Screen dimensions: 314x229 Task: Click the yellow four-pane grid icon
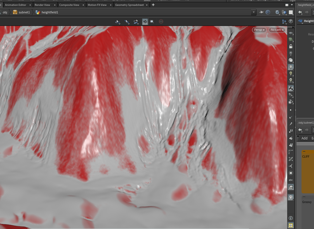coord(291,225)
